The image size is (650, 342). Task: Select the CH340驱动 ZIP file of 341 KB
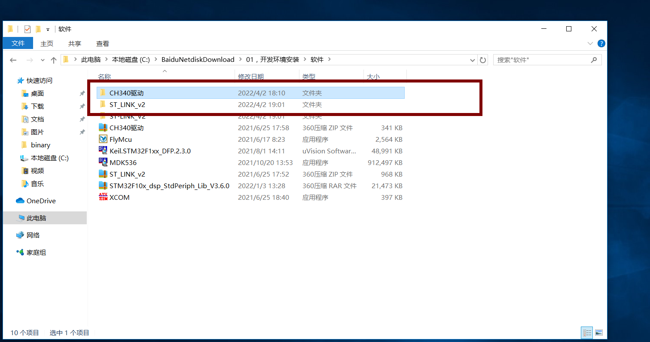(250, 128)
